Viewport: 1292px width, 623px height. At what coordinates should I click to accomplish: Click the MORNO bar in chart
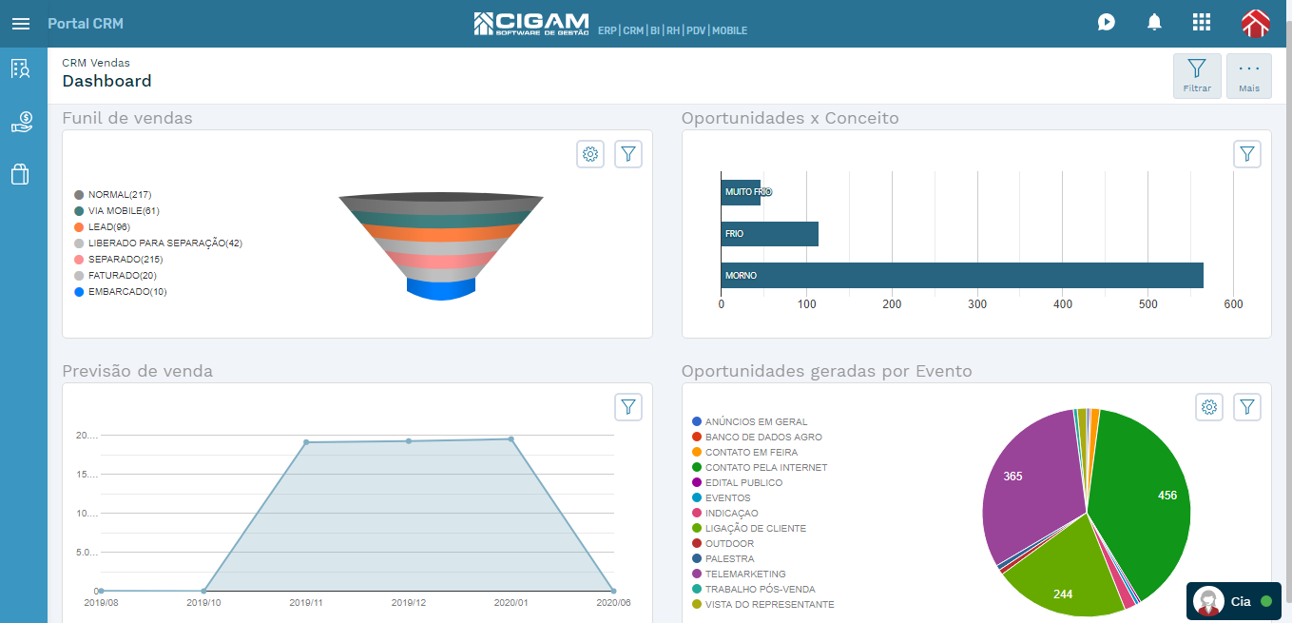(x=962, y=275)
